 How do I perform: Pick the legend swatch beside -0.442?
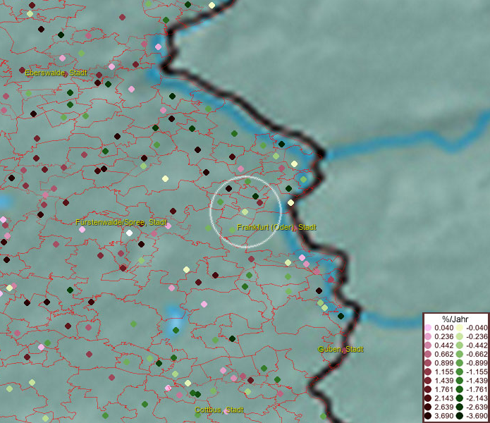click(x=460, y=345)
